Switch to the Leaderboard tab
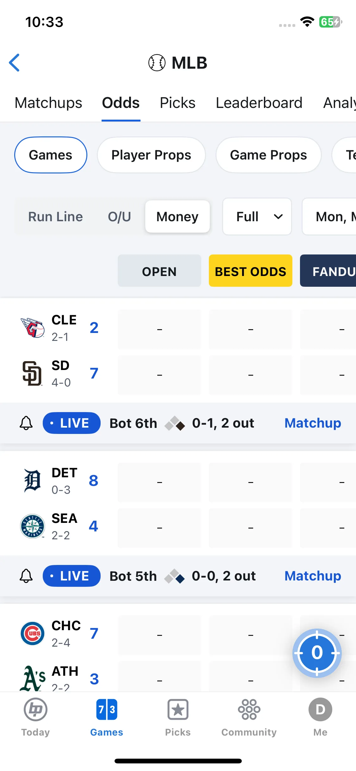The height and width of the screenshot is (771, 356). click(259, 103)
